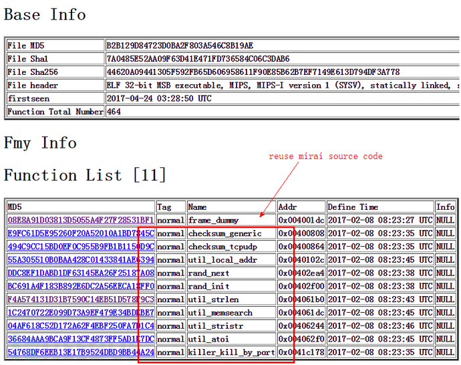Click the Info column header
This screenshot has height=365, width=461.
click(x=446, y=207)
